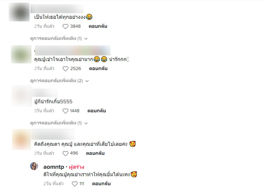Open orange blurred avatar of fourth commenter

(x=21, y=139)
